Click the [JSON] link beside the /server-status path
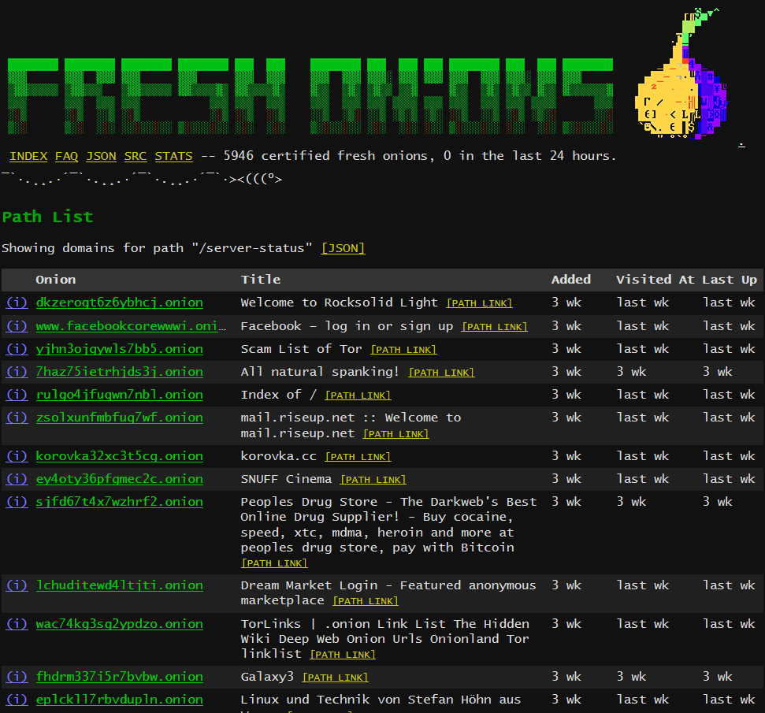 click(343, 248)
